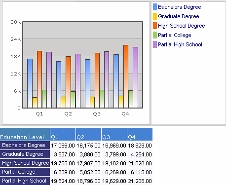Viewport: 226px width, 185px height.
Task: Select the Q3 column header
Action: tap(114, 134)
